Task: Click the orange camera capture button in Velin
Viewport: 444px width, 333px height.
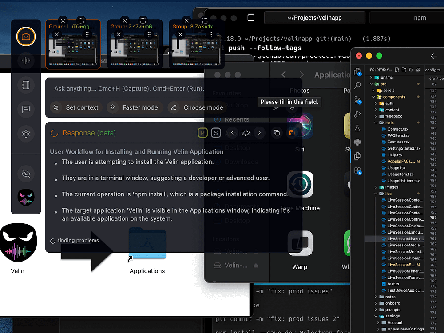Action: (x=26, y=36)
